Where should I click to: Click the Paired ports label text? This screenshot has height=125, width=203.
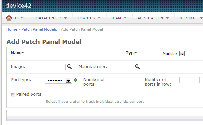(x=29, y=94)
